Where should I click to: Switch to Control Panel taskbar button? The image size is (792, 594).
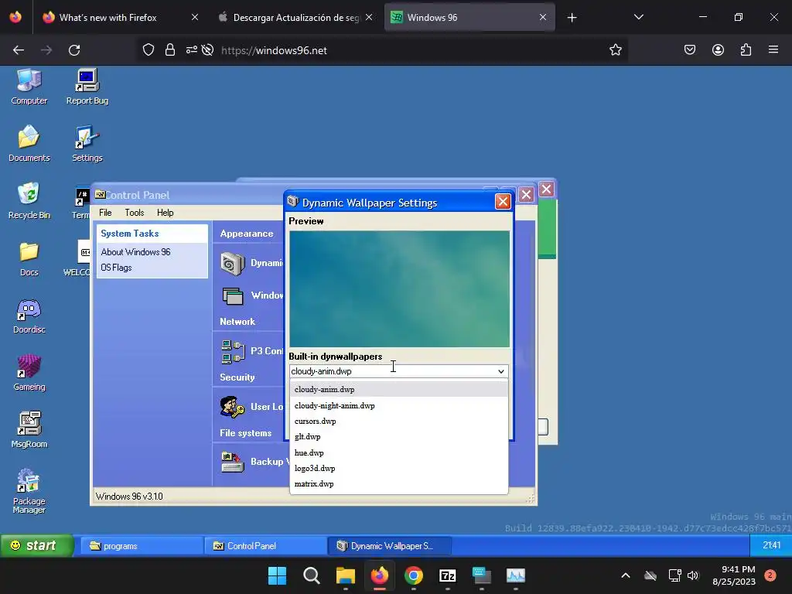pyautogui.click(x=266, y=546)
